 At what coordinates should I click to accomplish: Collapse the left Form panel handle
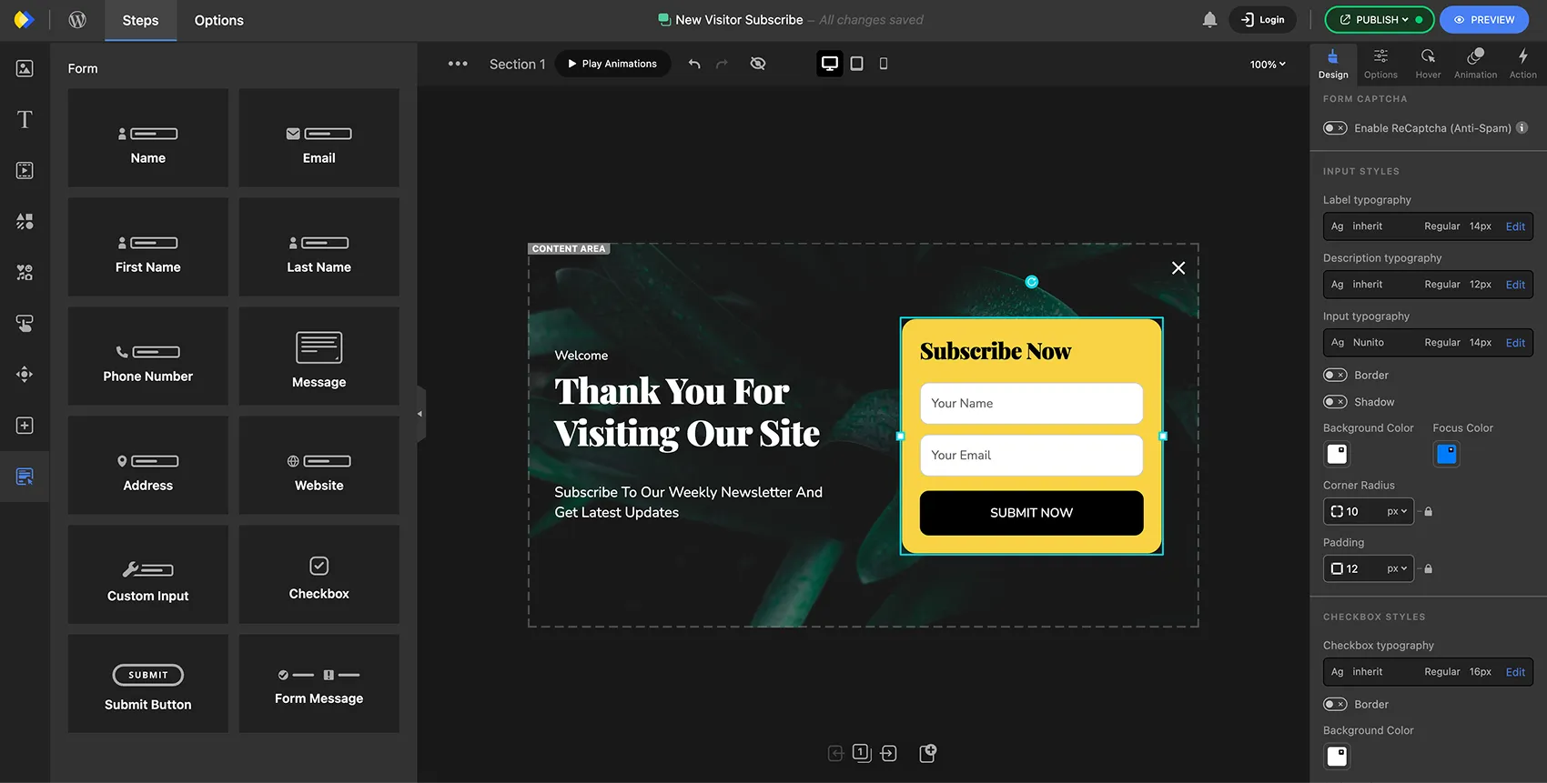point(420,414)
